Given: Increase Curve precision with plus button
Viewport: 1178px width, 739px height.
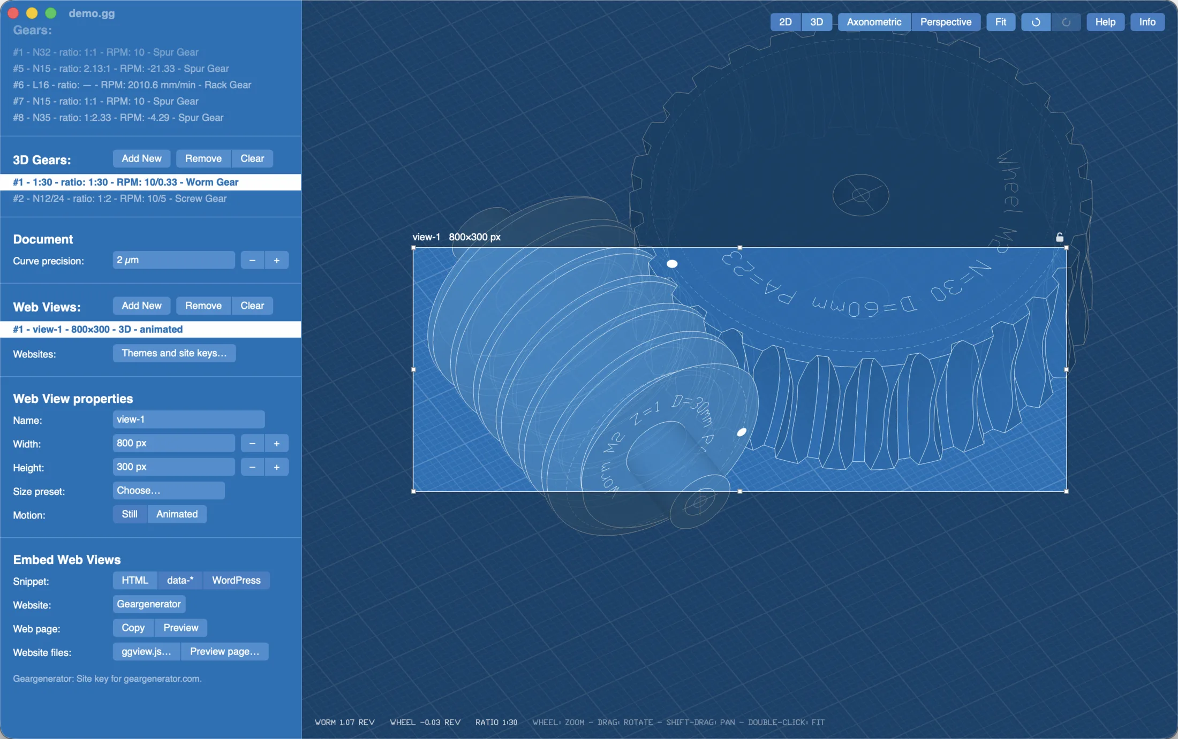Looking at the screenshot, I should pyautogui.click(x=277, y=260).
